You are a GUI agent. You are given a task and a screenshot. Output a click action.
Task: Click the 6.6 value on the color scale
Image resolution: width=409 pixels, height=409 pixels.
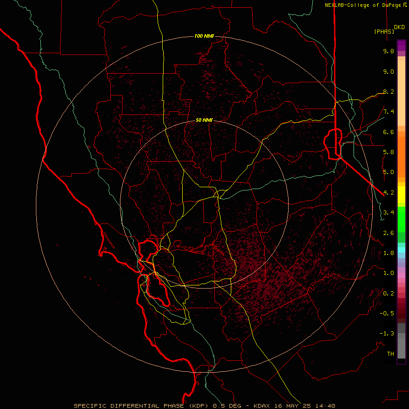(389, 132)
